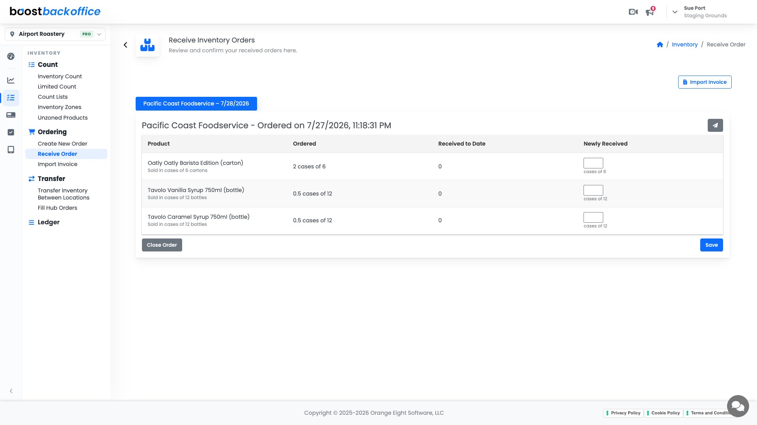757x425 pixels.
Task: Open Unzoned Products menu item
Action: pos(62,118)
